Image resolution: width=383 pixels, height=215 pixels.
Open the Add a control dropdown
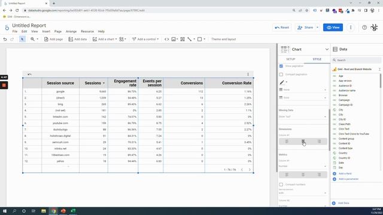(x=145, y=39)
